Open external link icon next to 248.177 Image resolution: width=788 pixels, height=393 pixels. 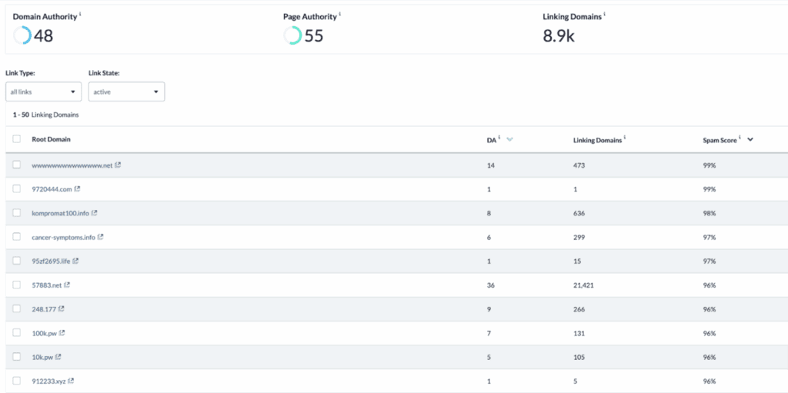coord(62,309)
